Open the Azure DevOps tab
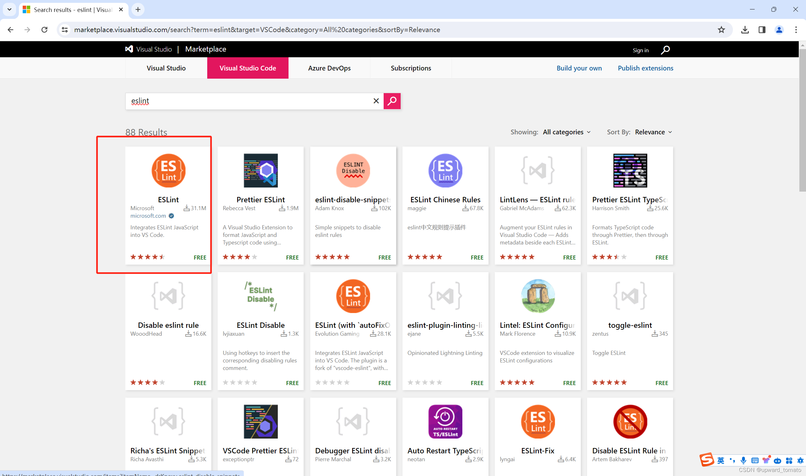The height and width of the screenshot is (476, 806). pos(329,68)
